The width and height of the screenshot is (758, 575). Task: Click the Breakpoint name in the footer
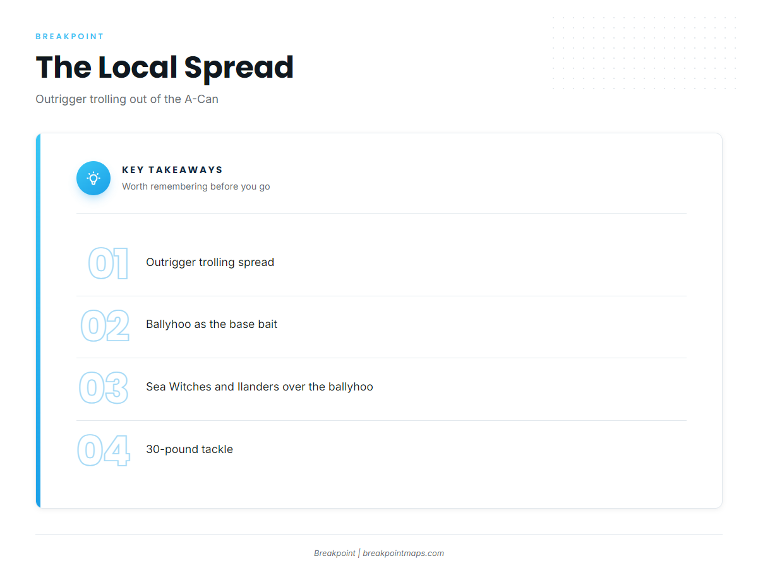pyautogui.click(x=335, y=553)
